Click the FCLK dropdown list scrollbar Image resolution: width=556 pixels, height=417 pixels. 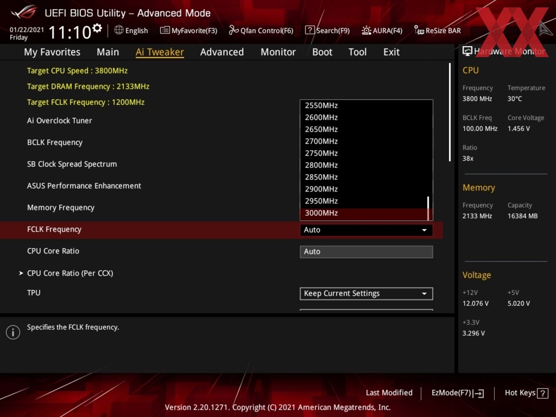click(x=428, y=208)
